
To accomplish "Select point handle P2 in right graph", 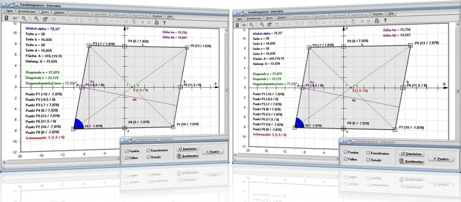I will [x=302, y=88].
